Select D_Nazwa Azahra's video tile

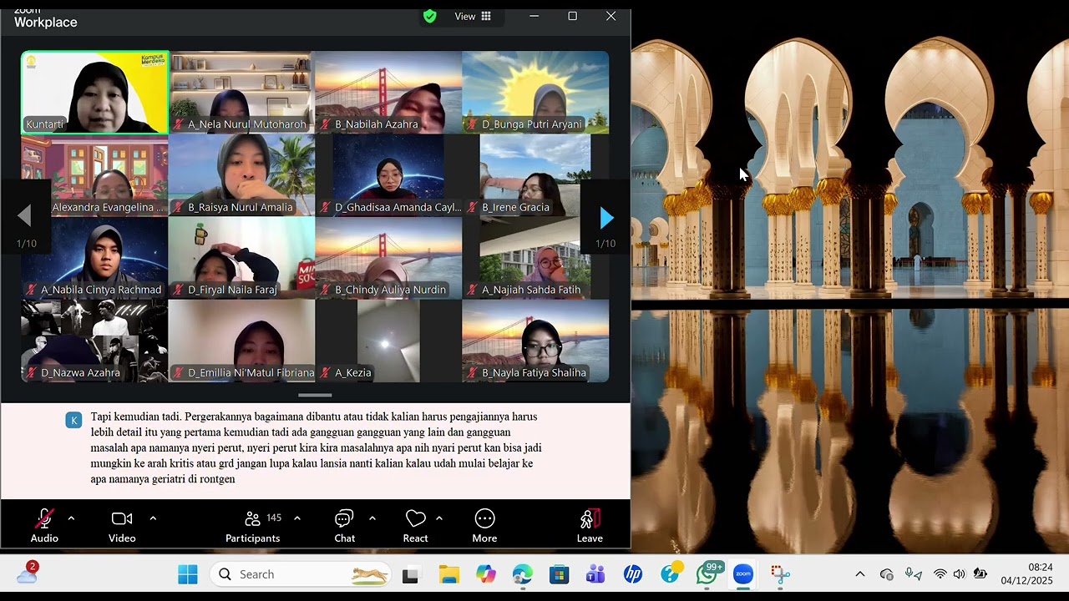point(95,341)
